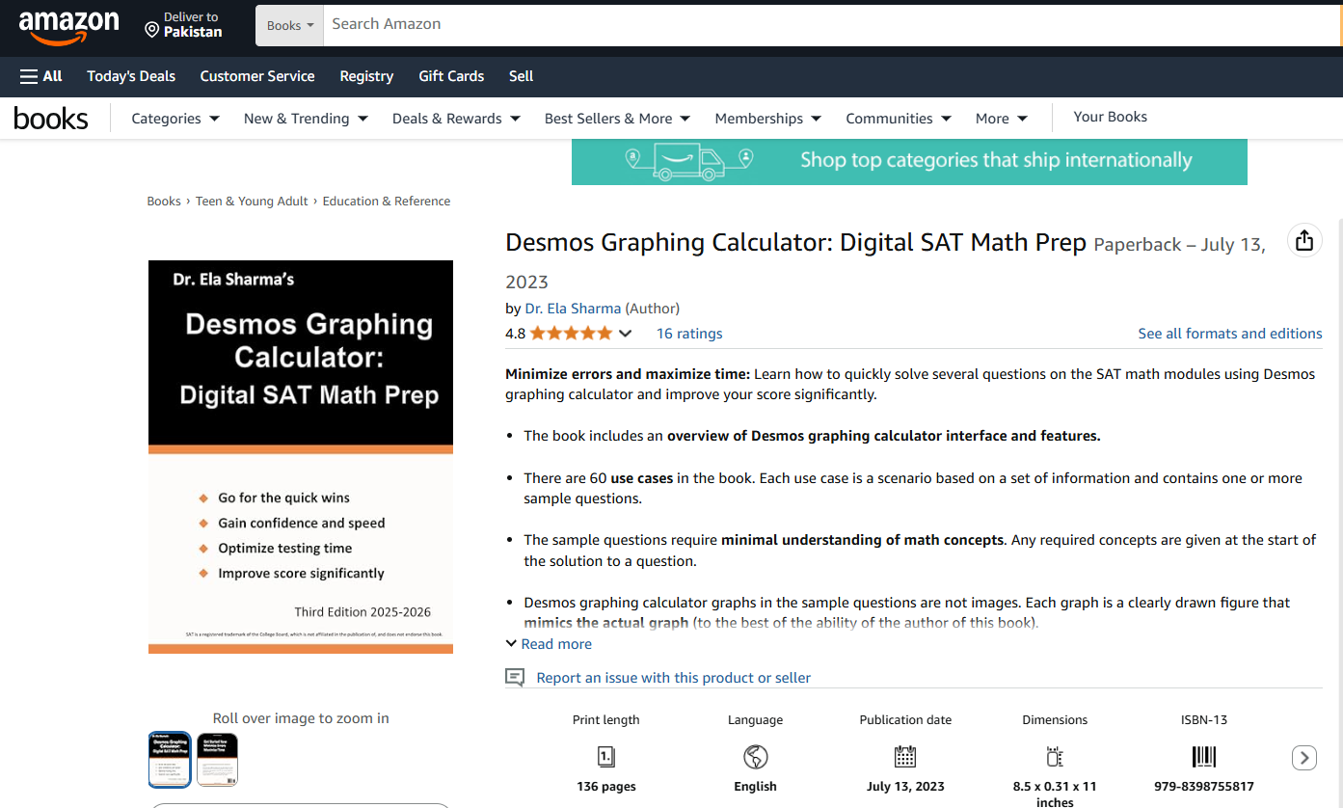
Task: Open the Deliver to Pakistan location selector
Action: (183, 24)
